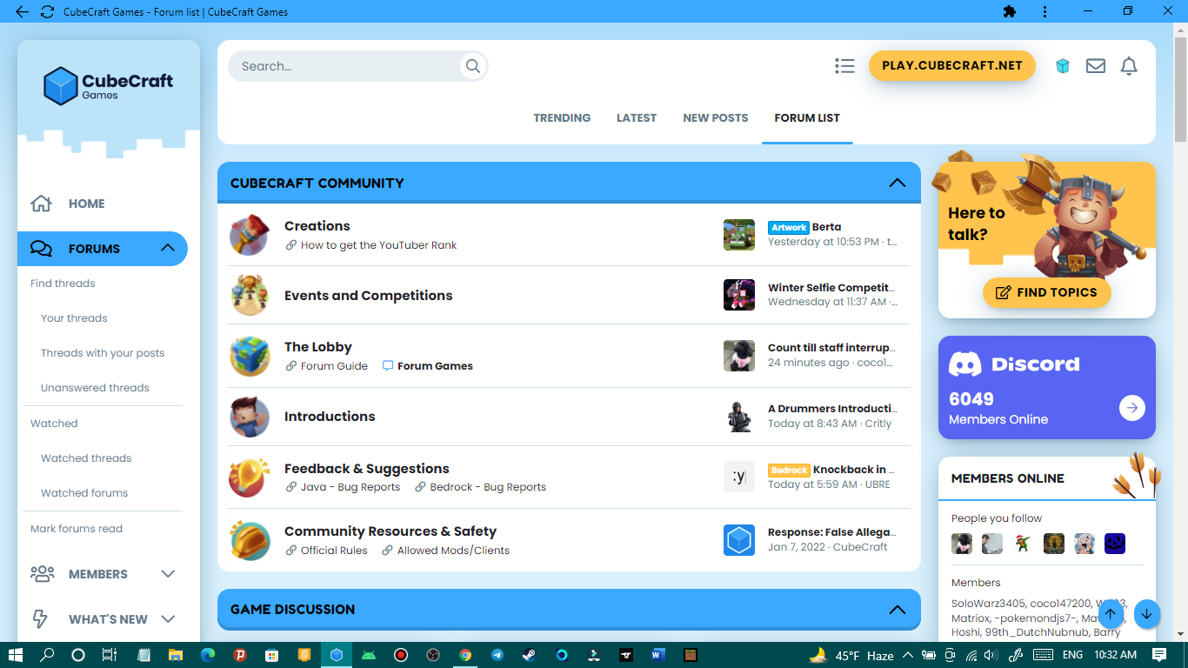Open Google Chrome from the taskbar
Image resolution: width=1188 pixels, height=668 pixels.
click(465, 655)
